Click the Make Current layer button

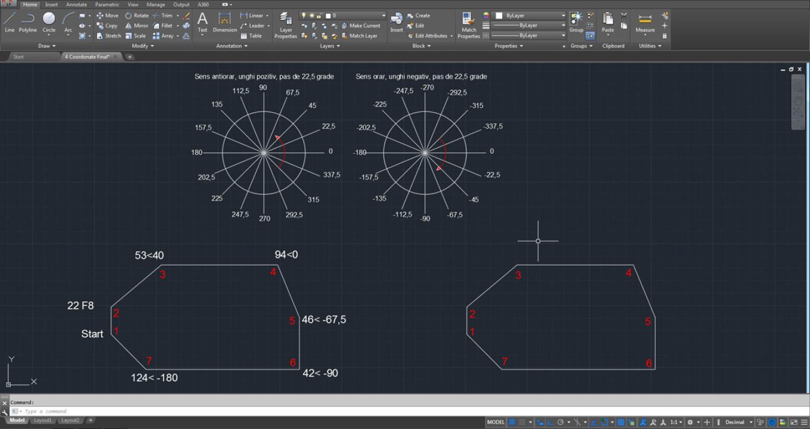(360, 26)
